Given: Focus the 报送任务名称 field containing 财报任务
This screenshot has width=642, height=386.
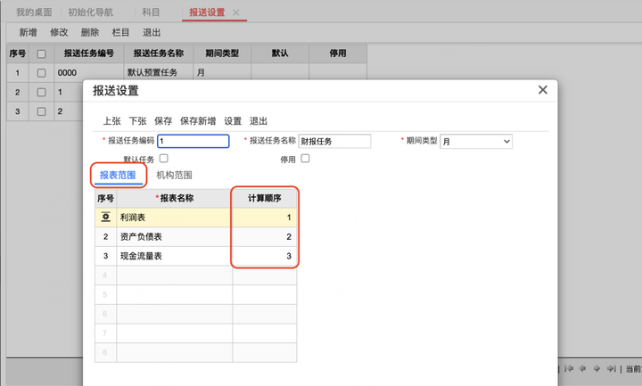Looking at the screenshot, I should pos(334,141).
